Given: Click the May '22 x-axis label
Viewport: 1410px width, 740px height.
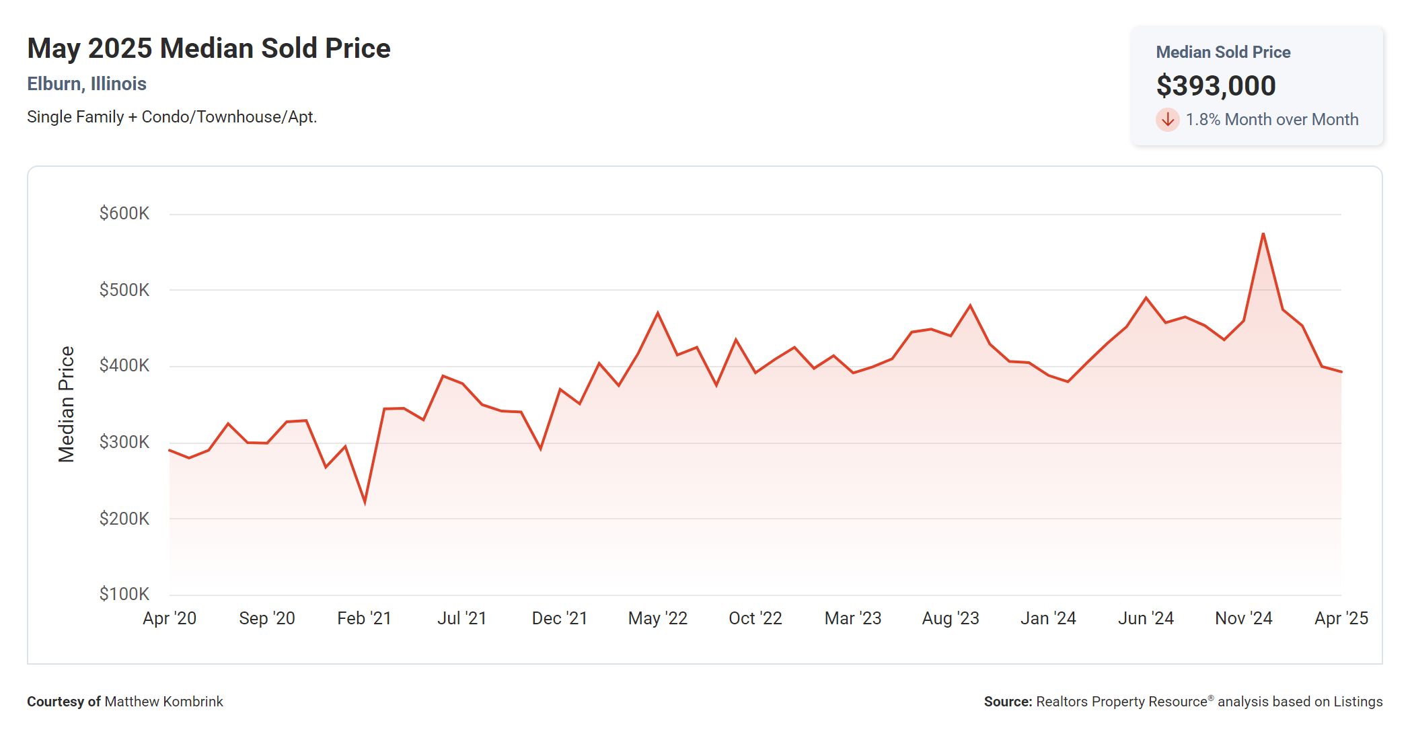Looking at the screenshot, I should (657, 618).
